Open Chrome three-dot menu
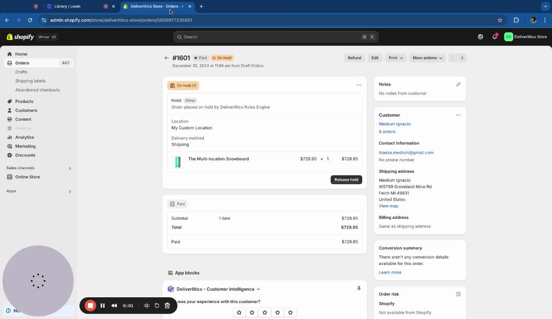Screen dimensions: 552x319 (545, 20)
